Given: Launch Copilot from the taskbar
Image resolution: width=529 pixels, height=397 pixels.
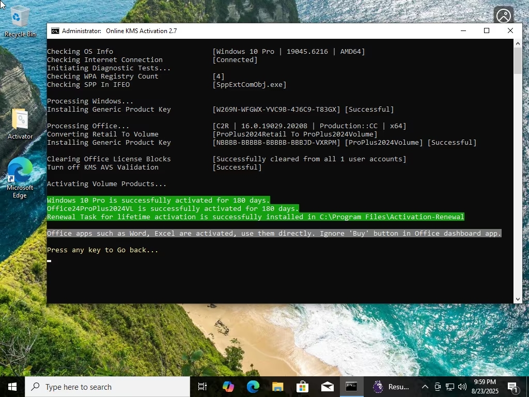Looking at the screenshot, I should (x=228, y=387).
